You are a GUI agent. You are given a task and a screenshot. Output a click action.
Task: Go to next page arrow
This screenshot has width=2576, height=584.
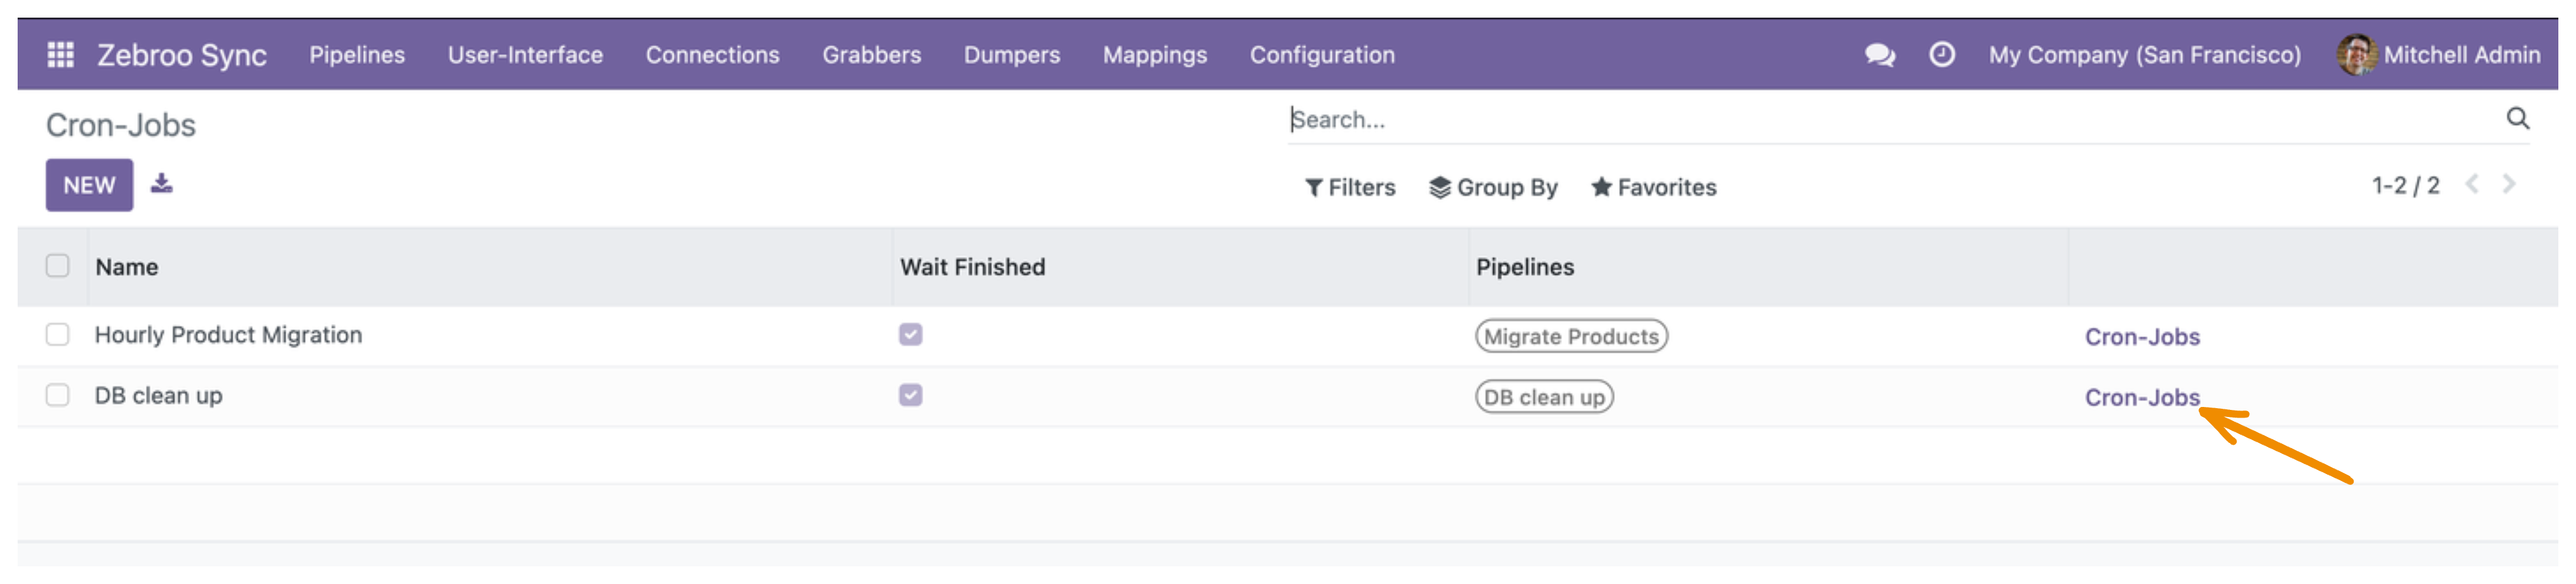(x=2508, y=184)
